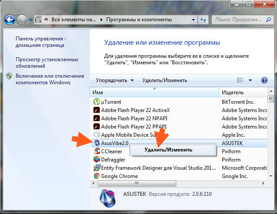
Task: Go back with the blue Back arrow
Action: 10,20
